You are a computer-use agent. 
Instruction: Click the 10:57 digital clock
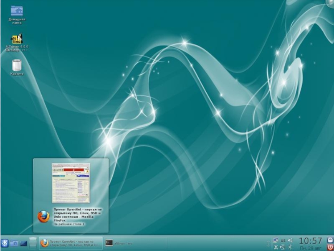(x=310, y=241)
